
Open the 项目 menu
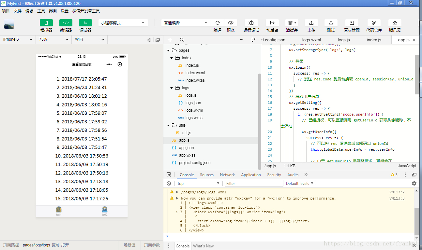click(6, 11)
